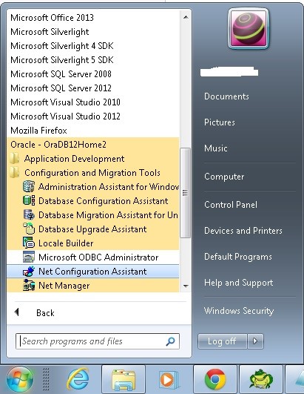Image resolution: width=304 pixels, height=394 pixels.
Task: Select the Database Upgrade Assistant label
Action: click(x=92, y=229)
